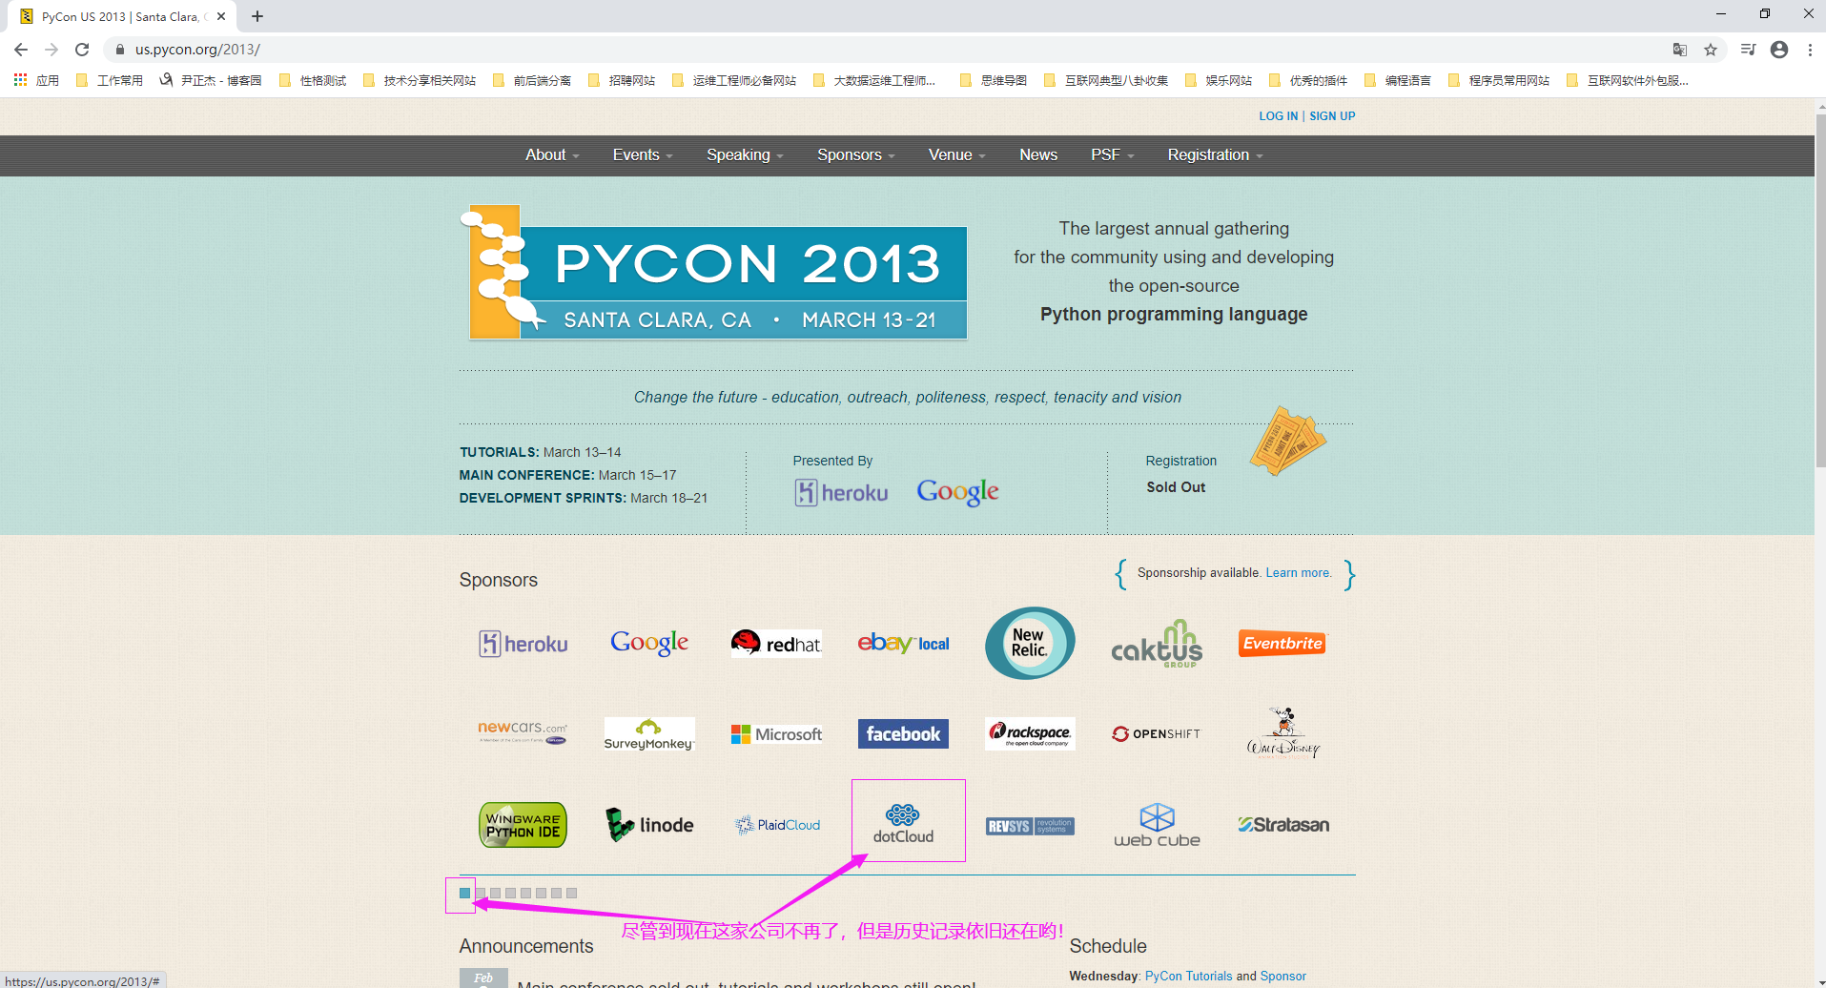Click the browser address bar URL
The width and height of the screenshot is (1826, 988).
coord(197,50)
